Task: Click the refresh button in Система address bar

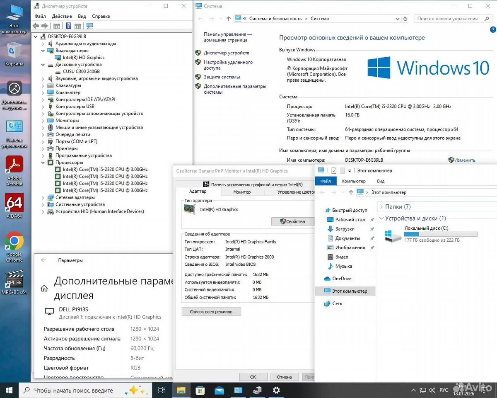Action: tap(405, 19)
